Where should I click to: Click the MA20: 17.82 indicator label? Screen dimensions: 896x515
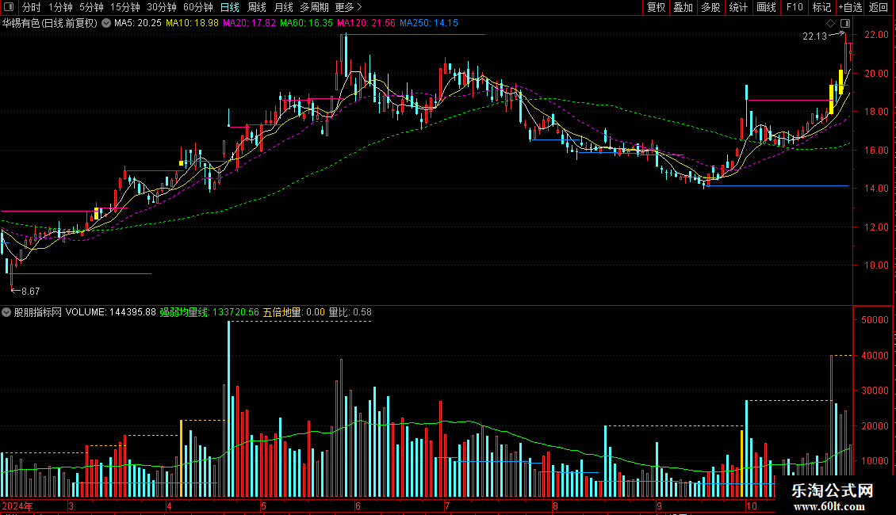point(249,23)
